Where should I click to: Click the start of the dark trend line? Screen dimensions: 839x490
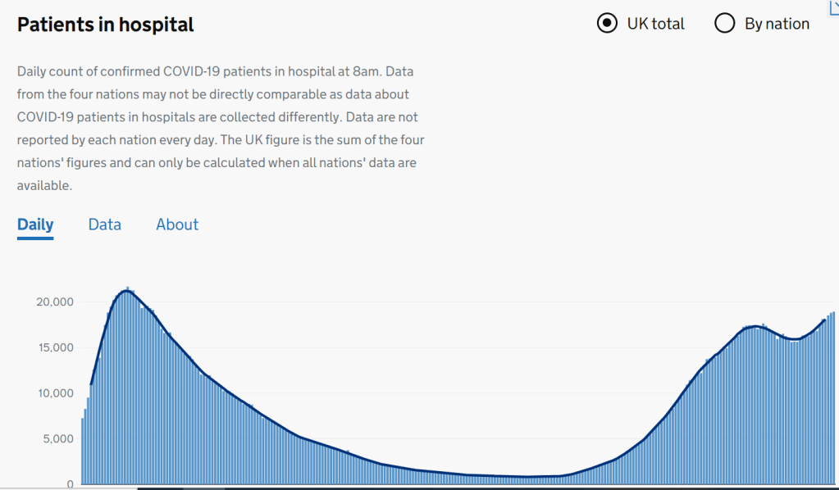click(91, 384)
